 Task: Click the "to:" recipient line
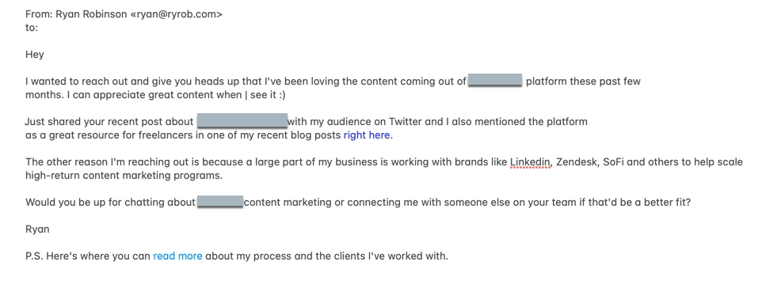click(x=31, y=28)
